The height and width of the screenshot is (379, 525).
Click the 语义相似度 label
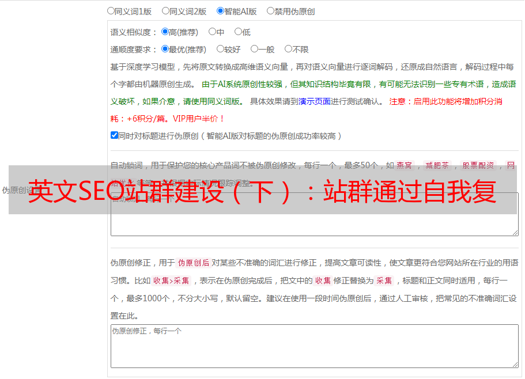[134, 32]
